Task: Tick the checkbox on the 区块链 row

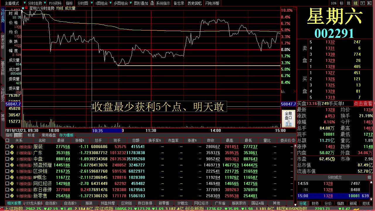Action: pos(7,171)
